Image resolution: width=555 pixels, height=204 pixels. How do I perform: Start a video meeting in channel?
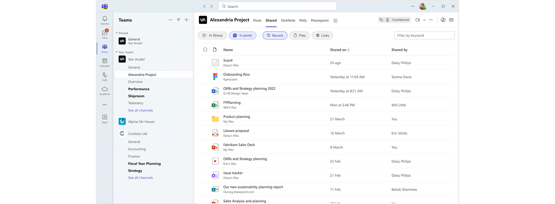point(418,20)
